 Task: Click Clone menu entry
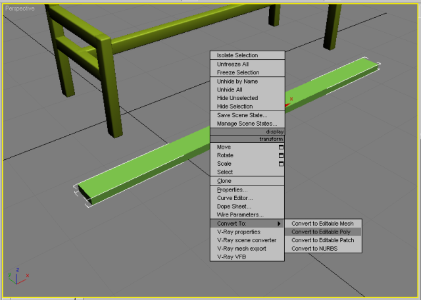(247, 181)
